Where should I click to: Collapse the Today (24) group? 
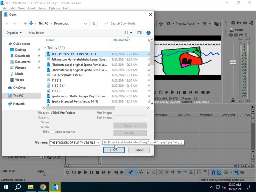pyautogui.click(x=45, y=48)
